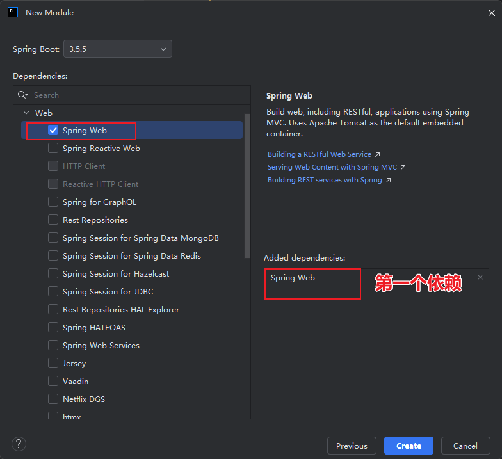
Task: Open Building a RESTful Web Service link
Action: [x=319, y=154]
